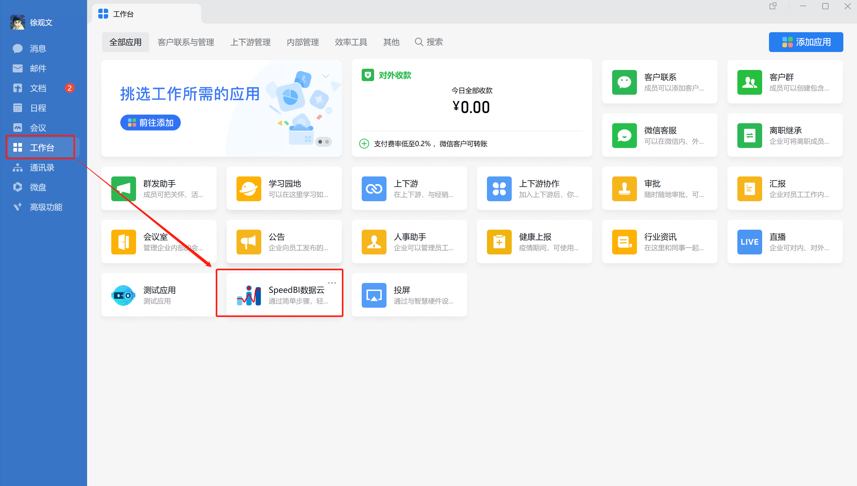
Task: Open the SpeedBI数据云 chart icon
Action: (x=249, y=295)
